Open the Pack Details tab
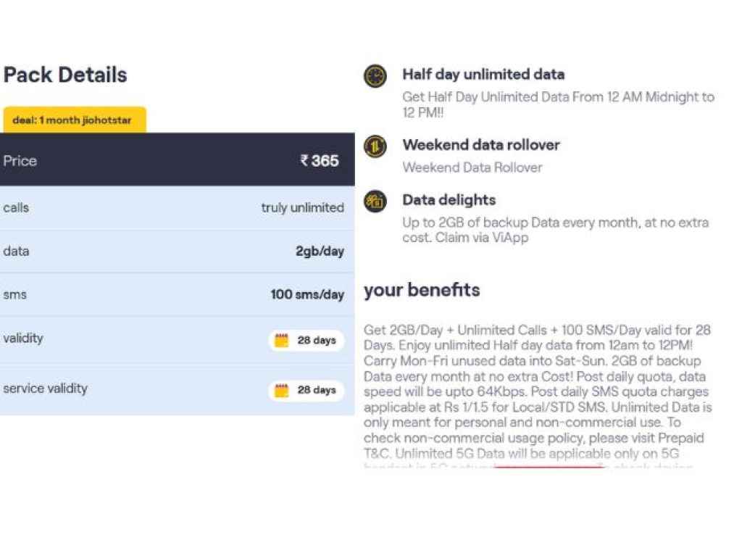Image resolution: width=742 pixels, height=548 pixels. coord(64,74)
